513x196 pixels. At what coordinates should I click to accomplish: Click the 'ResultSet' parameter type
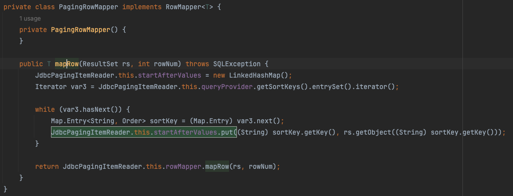(99, 64)
